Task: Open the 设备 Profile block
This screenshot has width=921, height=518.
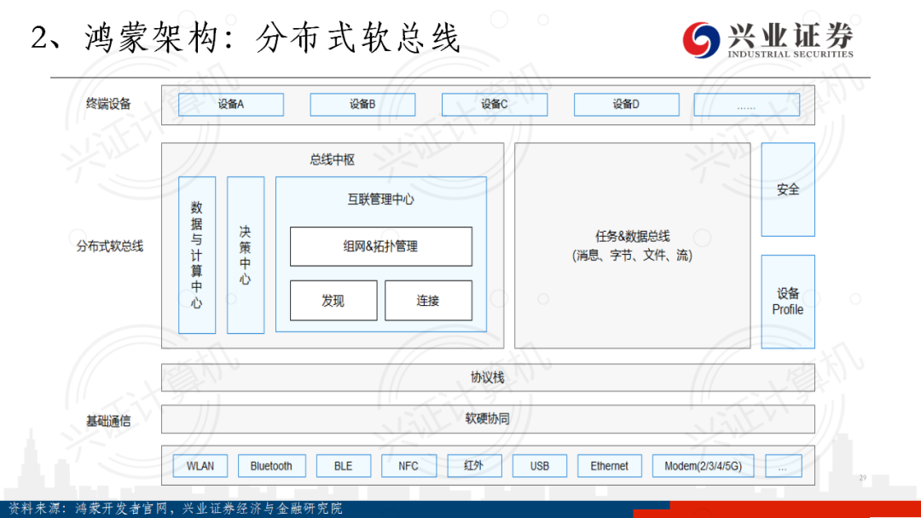Action: pyautogui.click(x=787, y=302)
